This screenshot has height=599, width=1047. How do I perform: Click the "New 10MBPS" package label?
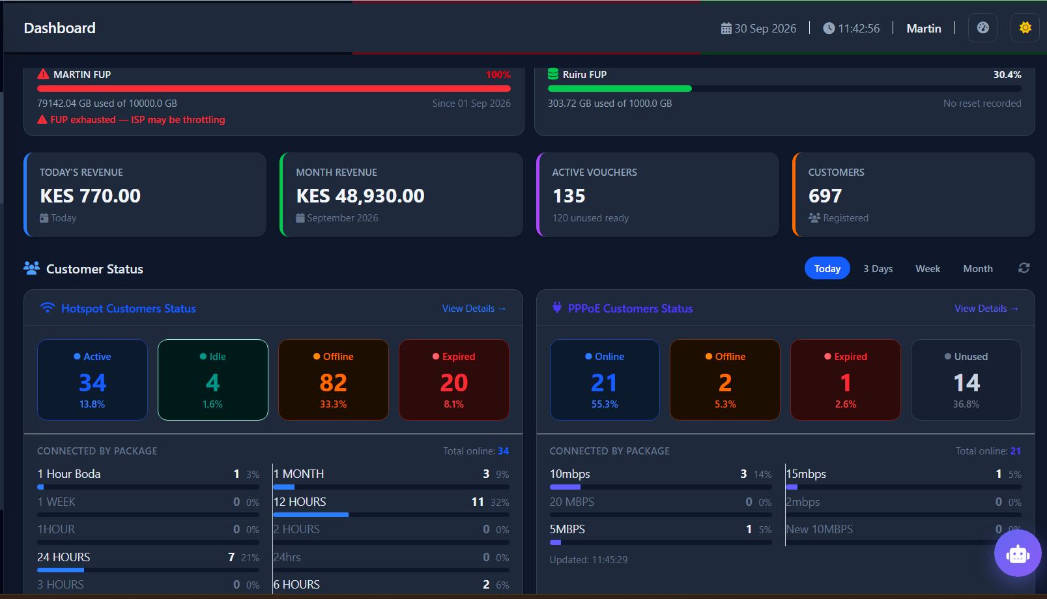click(820, 529)
